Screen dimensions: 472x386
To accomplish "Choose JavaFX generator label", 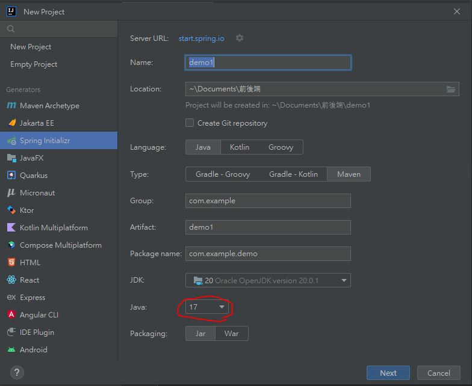I will (x=31, y=158).
